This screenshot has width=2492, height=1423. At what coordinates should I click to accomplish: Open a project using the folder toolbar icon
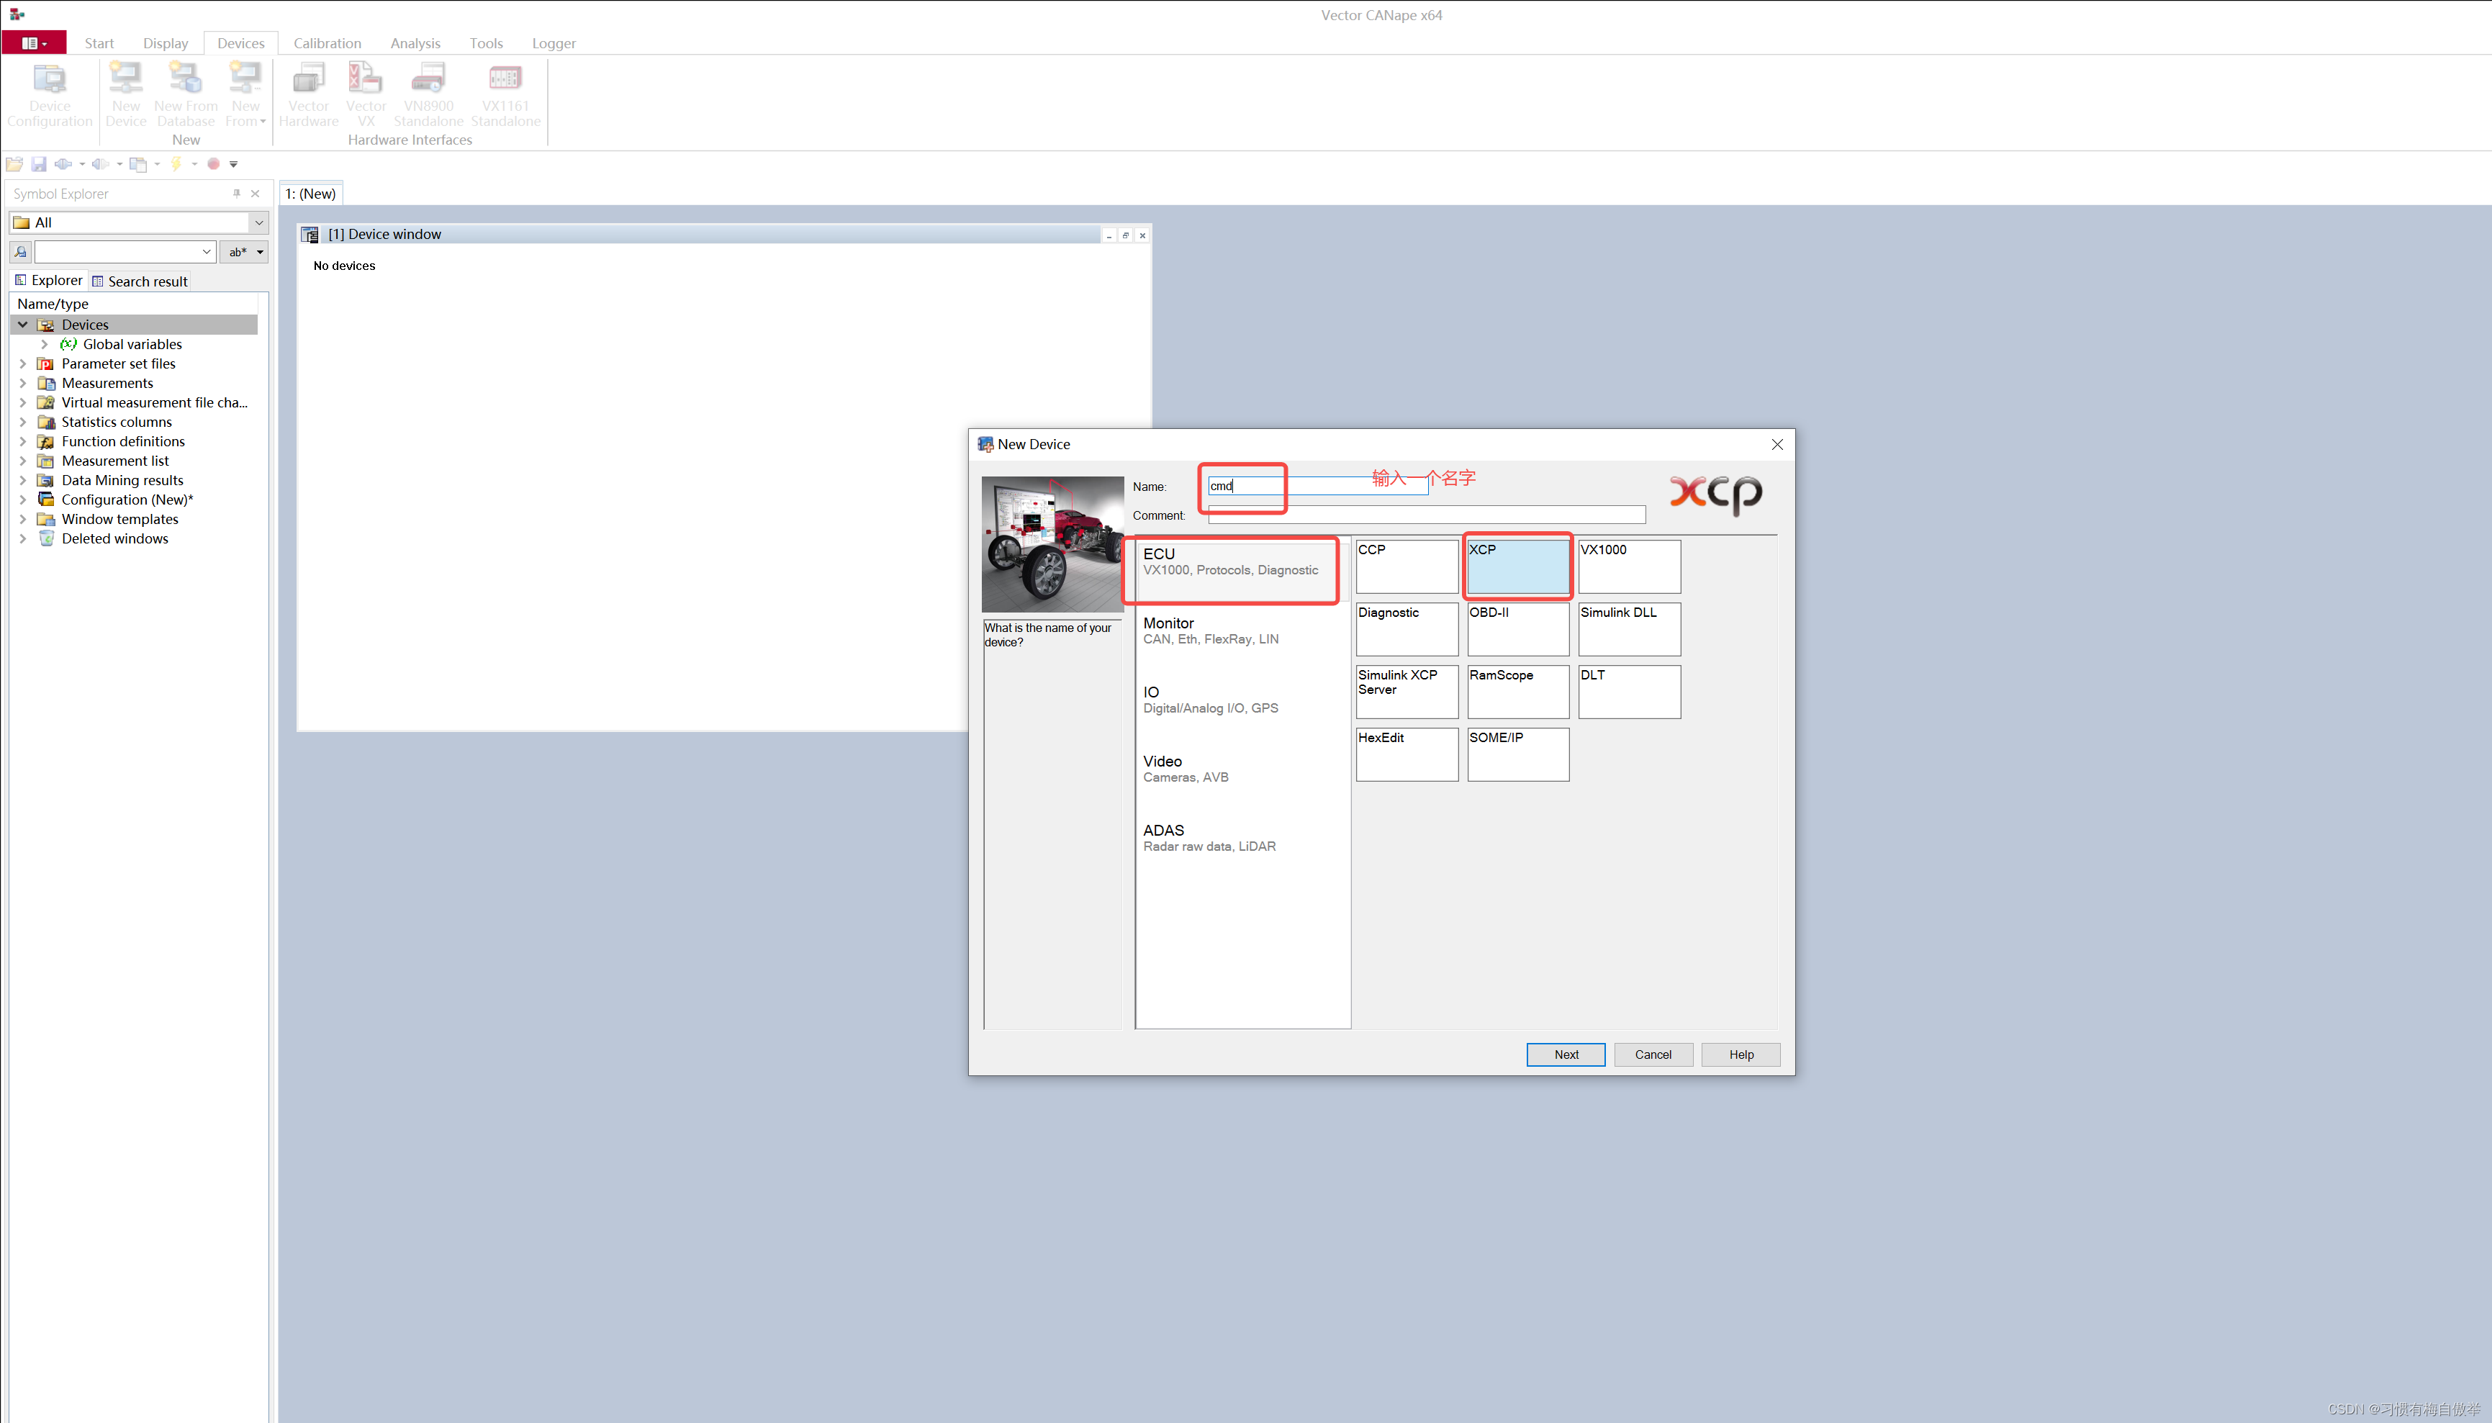click(14, 163)
